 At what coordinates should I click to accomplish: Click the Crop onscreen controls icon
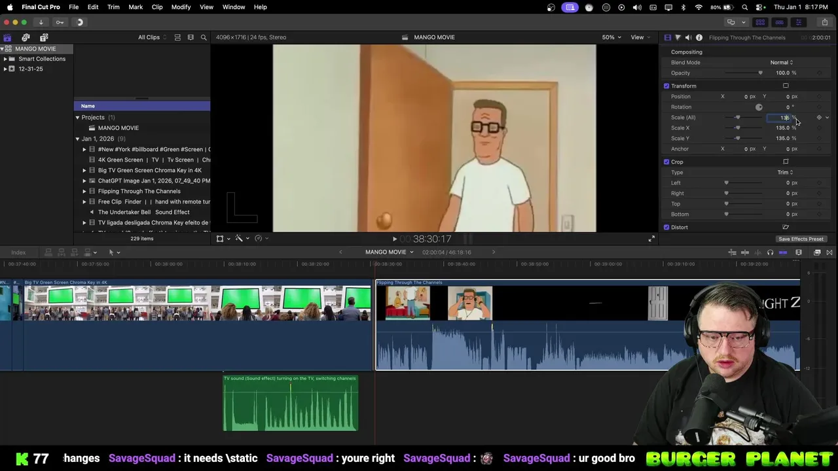point(786,162)
